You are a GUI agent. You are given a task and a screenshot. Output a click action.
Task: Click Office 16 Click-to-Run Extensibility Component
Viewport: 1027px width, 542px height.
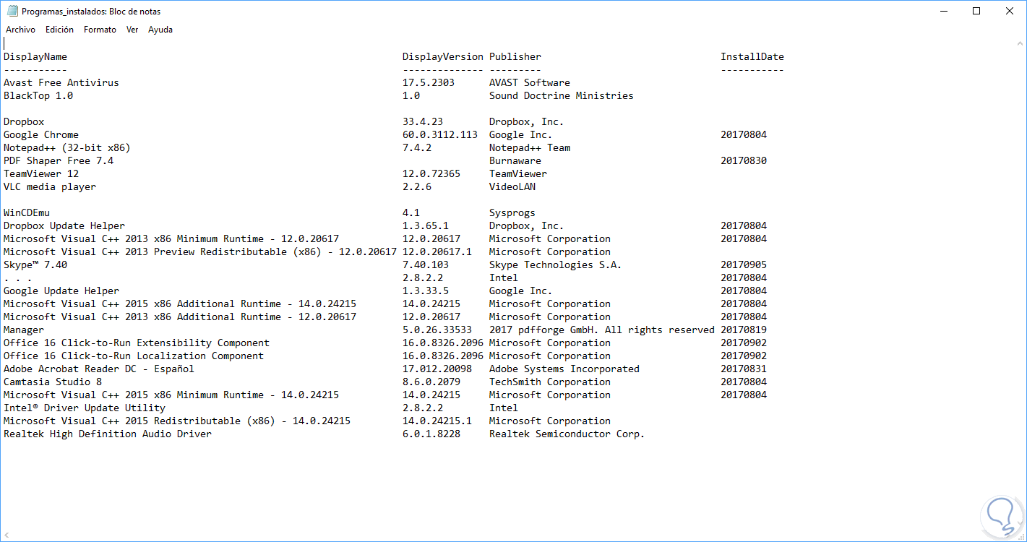coord(137,343)
